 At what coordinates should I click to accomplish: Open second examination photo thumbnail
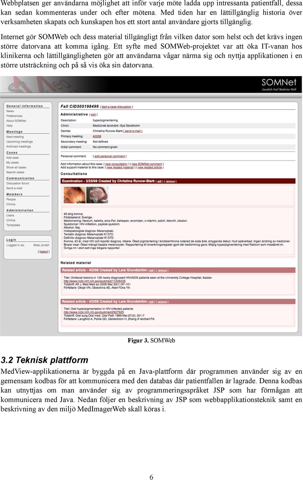[97, 195]
